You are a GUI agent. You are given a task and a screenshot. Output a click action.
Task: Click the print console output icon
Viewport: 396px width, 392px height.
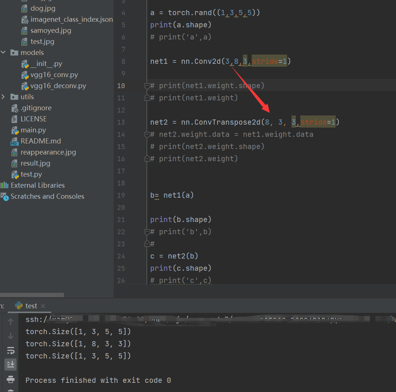coord(11,379)
